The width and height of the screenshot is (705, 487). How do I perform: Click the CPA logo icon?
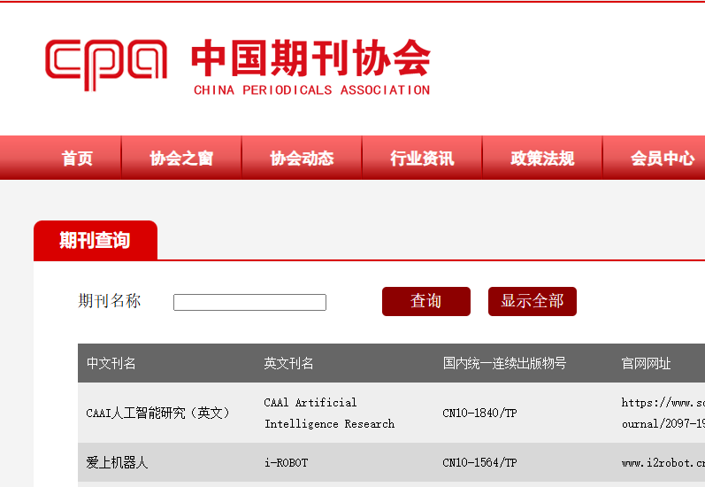(x=106, y=65)
